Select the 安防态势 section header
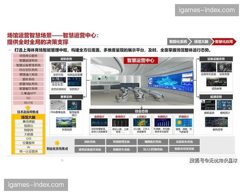 coord(66,59)
